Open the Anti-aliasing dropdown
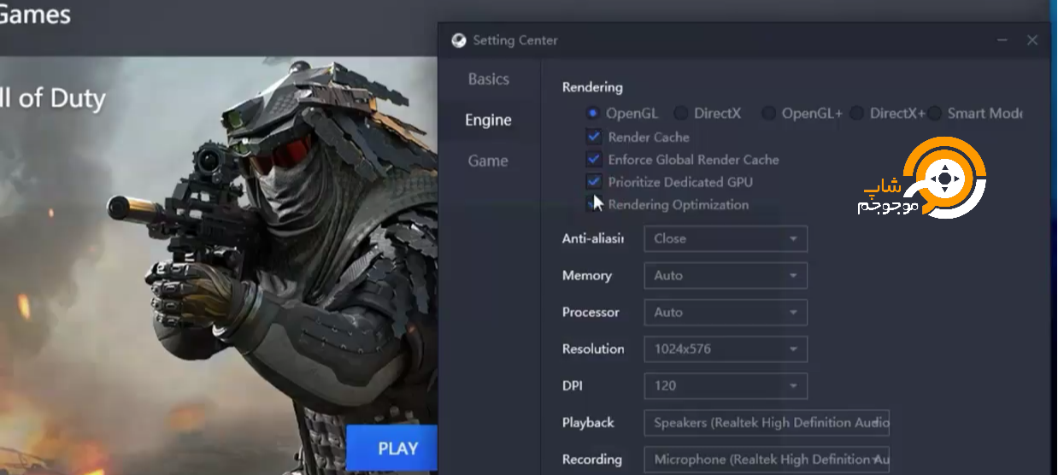This screenshot has height=475, width=1058. 726,238
